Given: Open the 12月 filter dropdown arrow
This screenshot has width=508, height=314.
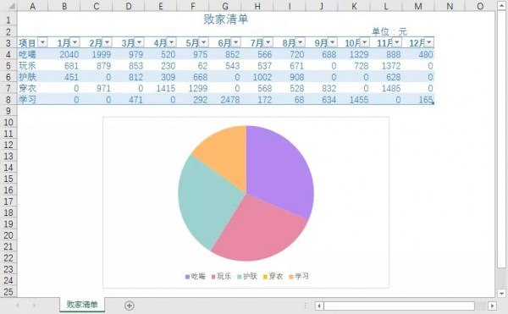Looking at the screenshot, I should tap(429, 42).
